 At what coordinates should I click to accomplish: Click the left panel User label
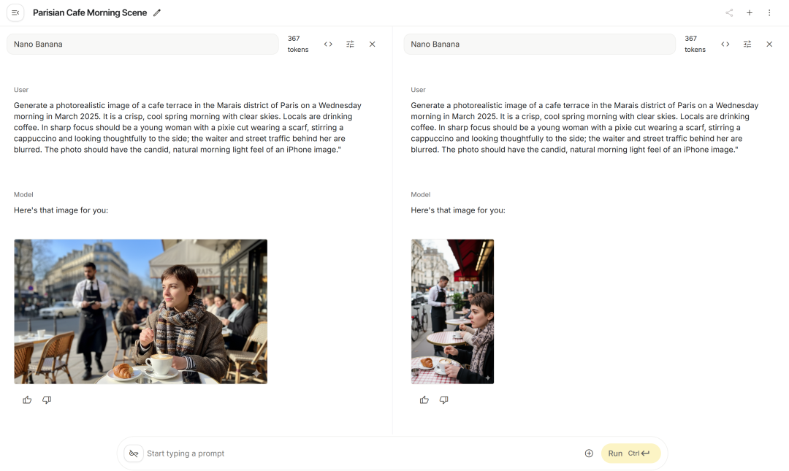click(x=21, y=90)
